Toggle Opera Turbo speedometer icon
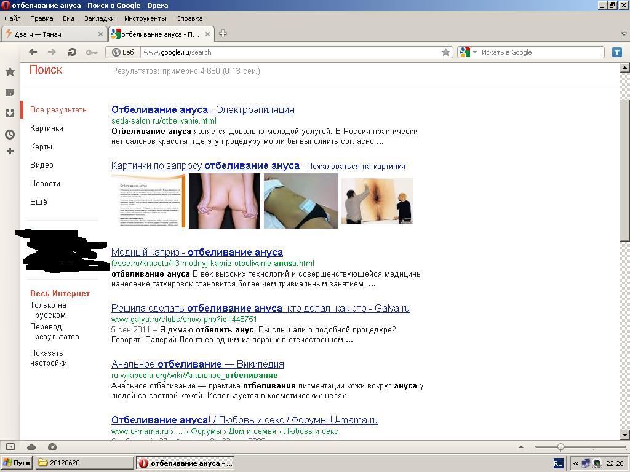630x472 pixels. click(52, 447)
